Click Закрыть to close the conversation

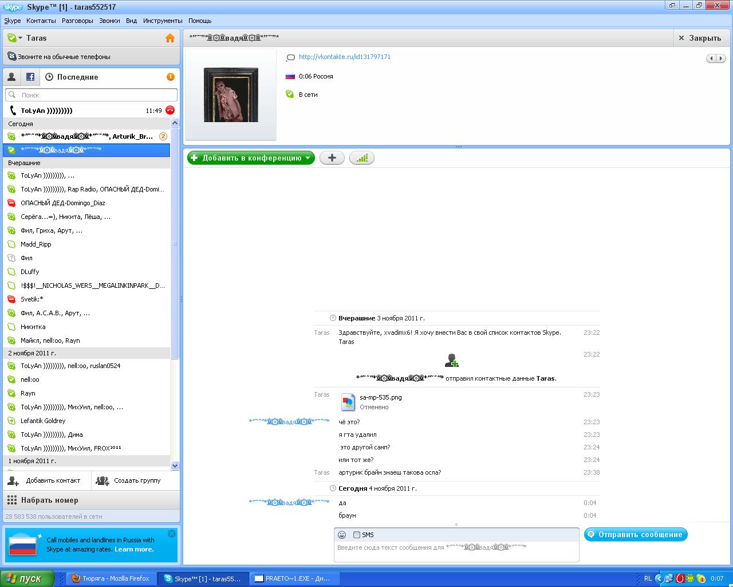(700, 38)
